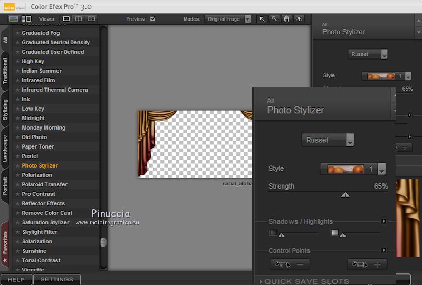The height and width of the screenshot is (285, 422).
Task: Select the zoom magnifier tool
Action: (x=274, y=19)
